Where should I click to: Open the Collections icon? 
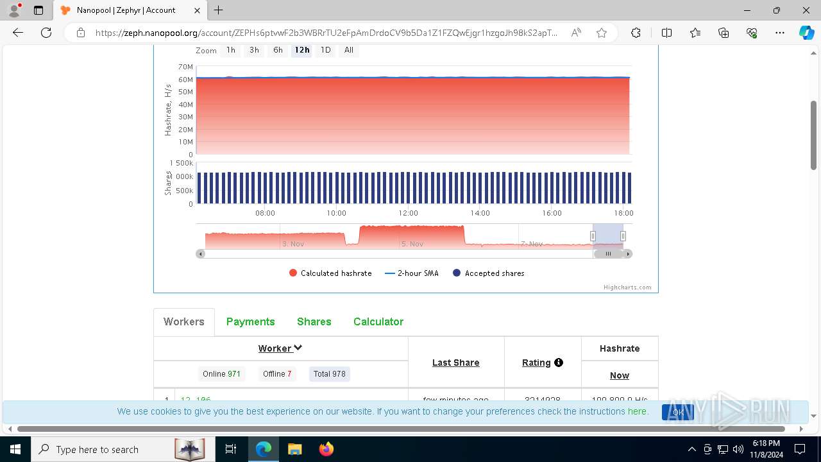[x=724, y=33]
